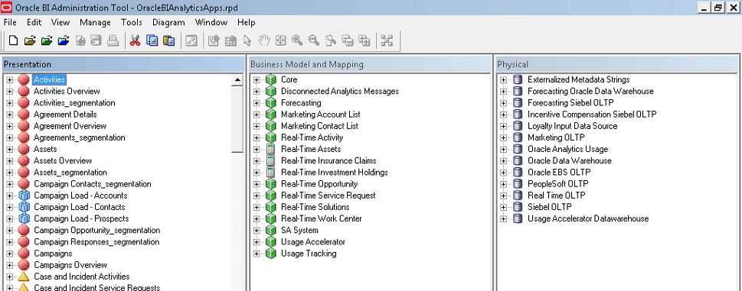Select Campaign Opportunity_segmentation item
Image resolution: width=742 pixels, height=291 pixels.
tap(97, 230)
